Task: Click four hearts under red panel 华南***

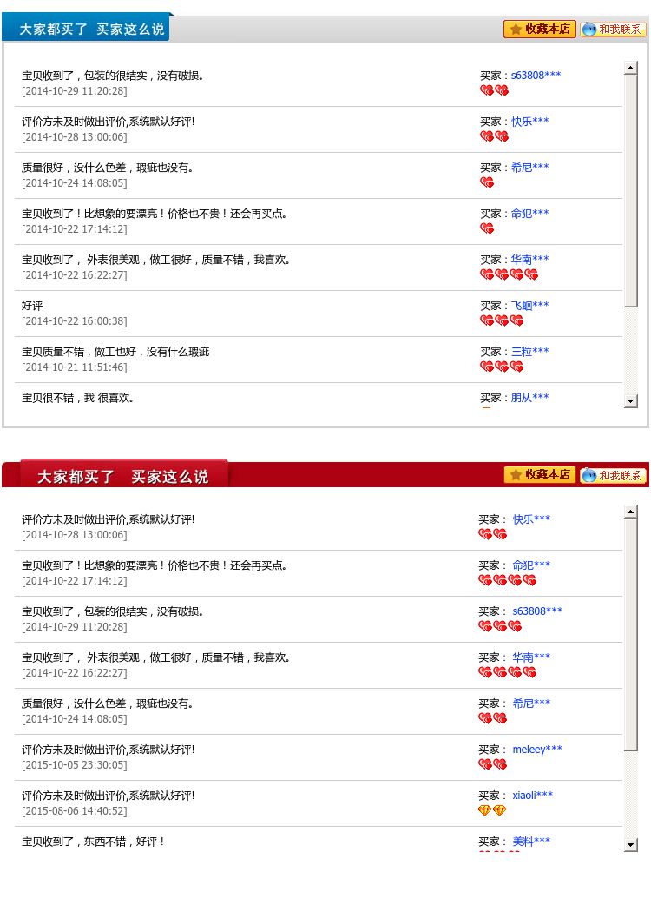Action: point(508,672)
